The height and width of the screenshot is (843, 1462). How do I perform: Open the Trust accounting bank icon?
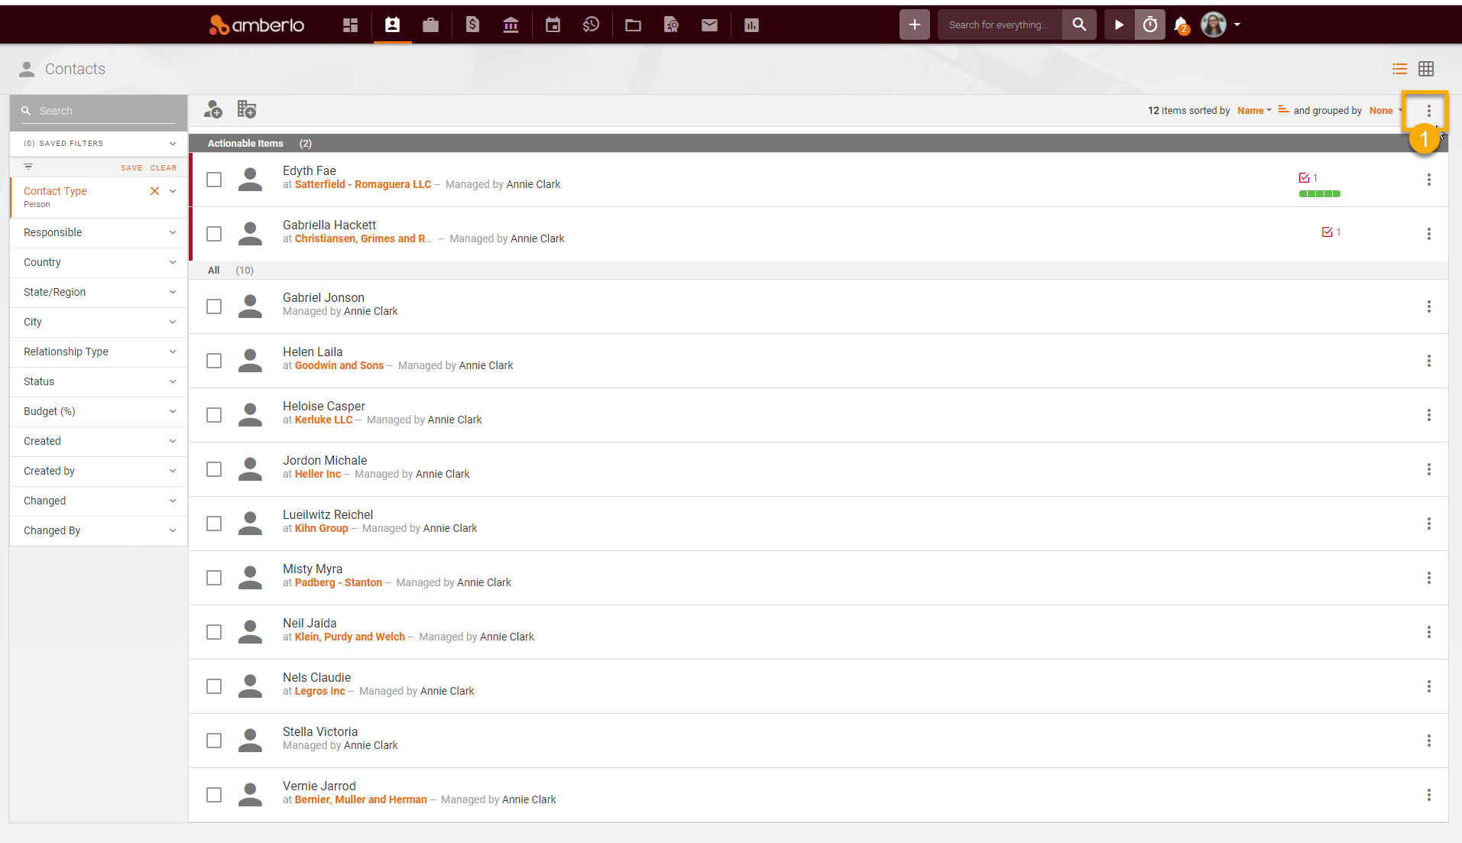511,25
